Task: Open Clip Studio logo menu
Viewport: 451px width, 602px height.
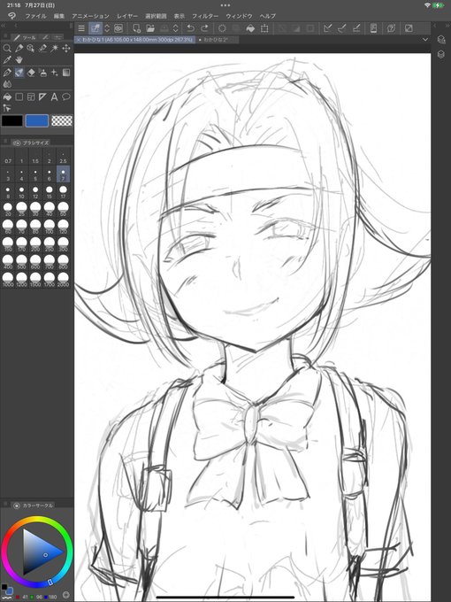Action: pyautogui.click(x=11, y=16)
